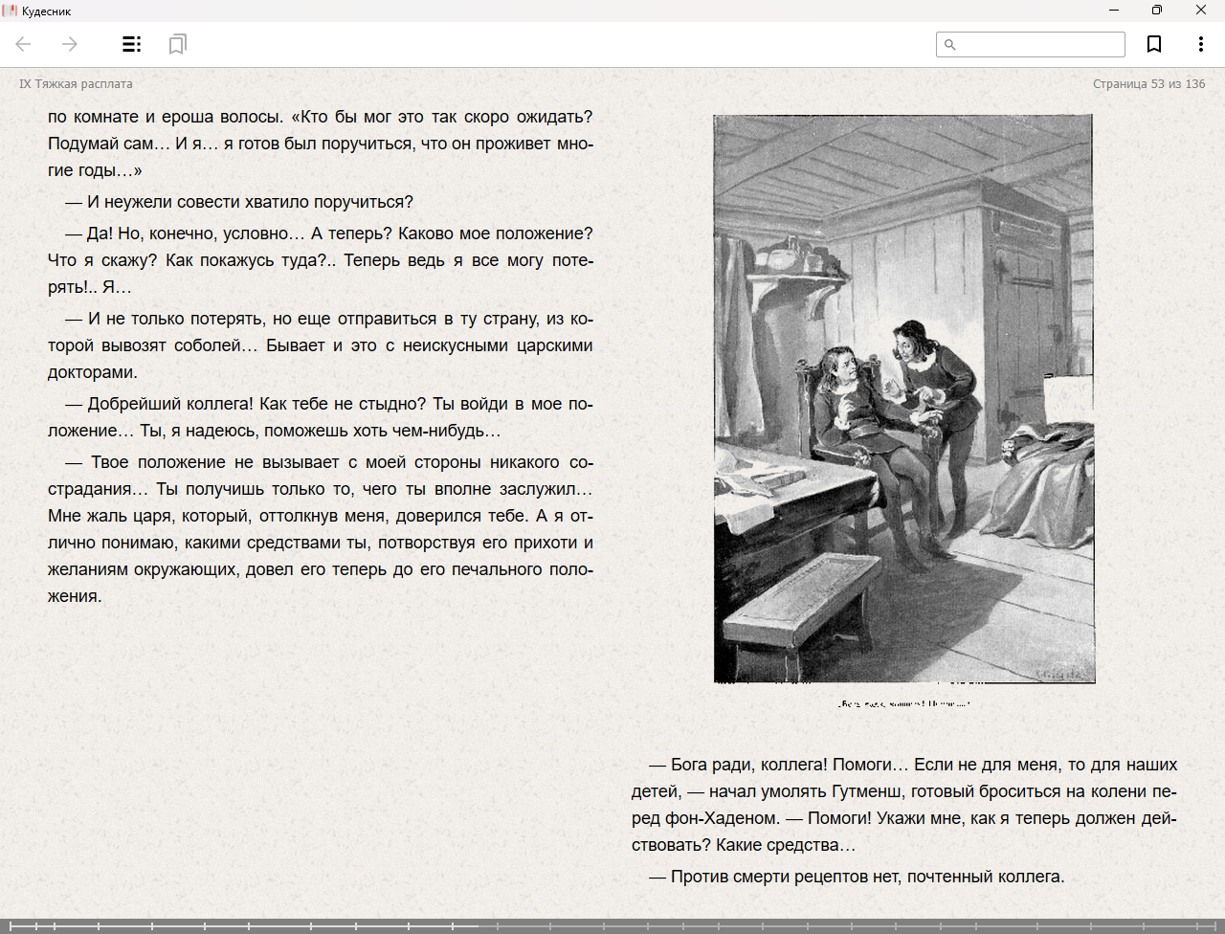Click paragraph beginning 'Бога ради, коллега'
The image size is (1225, 934).
(903, 805)
